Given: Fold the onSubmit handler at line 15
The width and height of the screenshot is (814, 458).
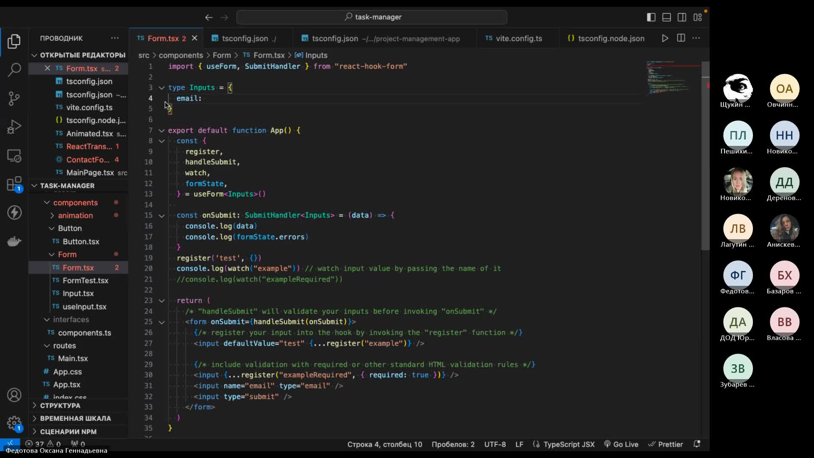Looking at the screenshot, I should click(162, 216).
